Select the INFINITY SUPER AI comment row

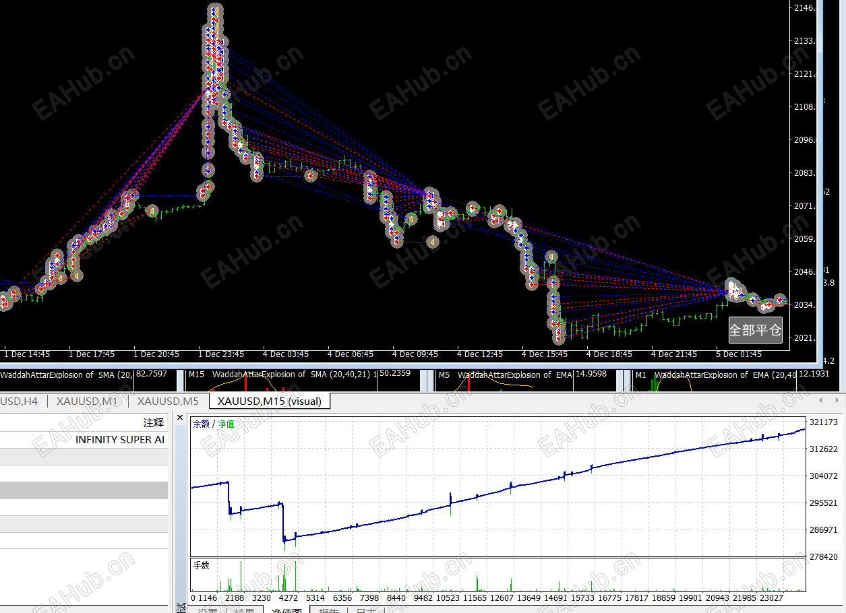pos(84,440)
